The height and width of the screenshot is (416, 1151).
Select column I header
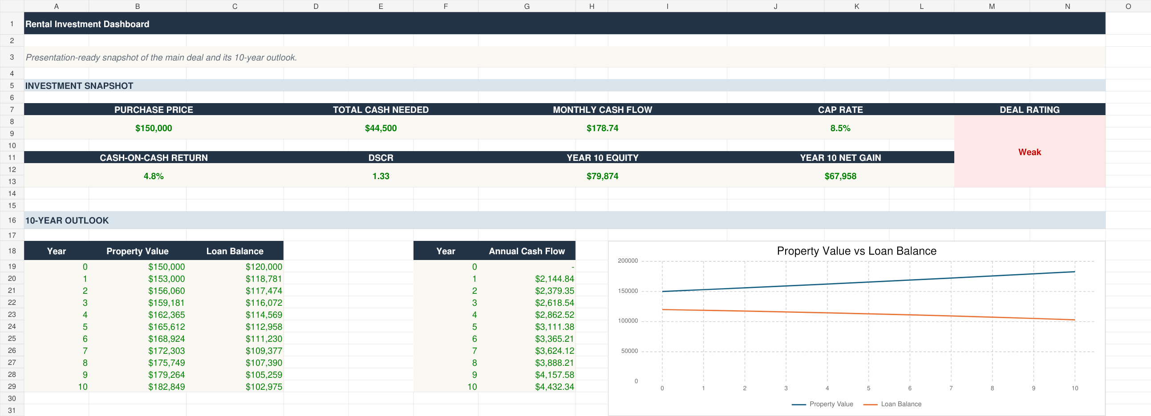[x=667, y=6]
